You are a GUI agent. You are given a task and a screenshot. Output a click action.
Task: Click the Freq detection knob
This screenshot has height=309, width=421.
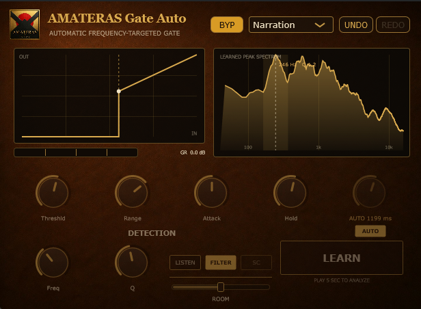53,262
